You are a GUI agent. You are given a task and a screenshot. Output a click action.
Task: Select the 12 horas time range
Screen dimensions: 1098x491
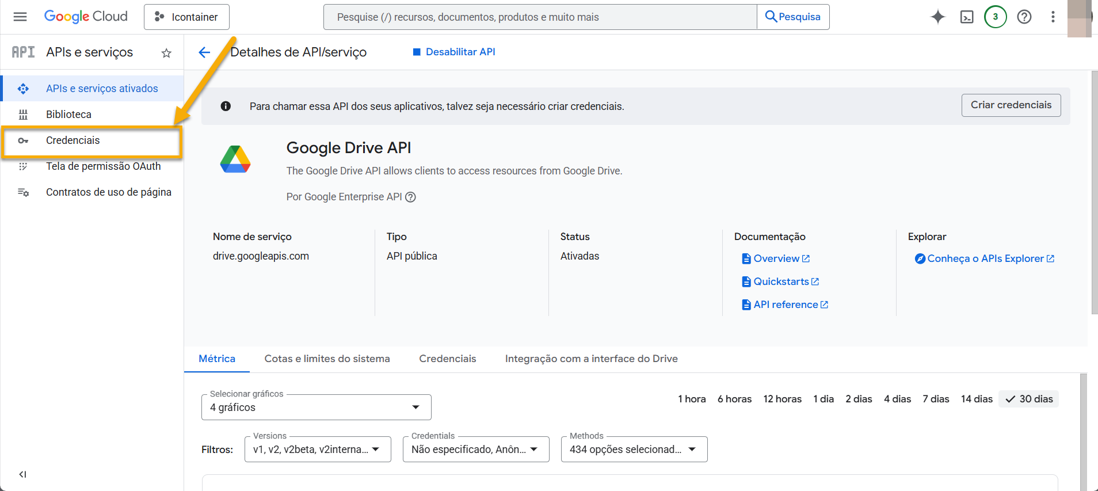pyautogui.click(x=783, y=399)
